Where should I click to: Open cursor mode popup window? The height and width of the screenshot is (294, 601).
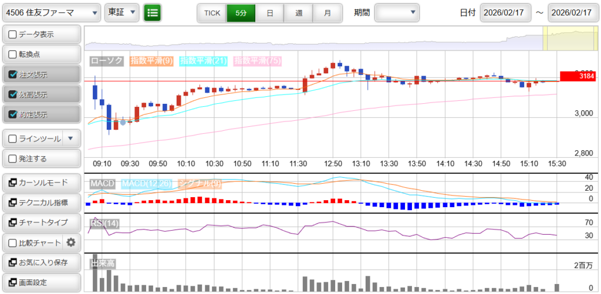pyautogui.click(x=41, y=183)
